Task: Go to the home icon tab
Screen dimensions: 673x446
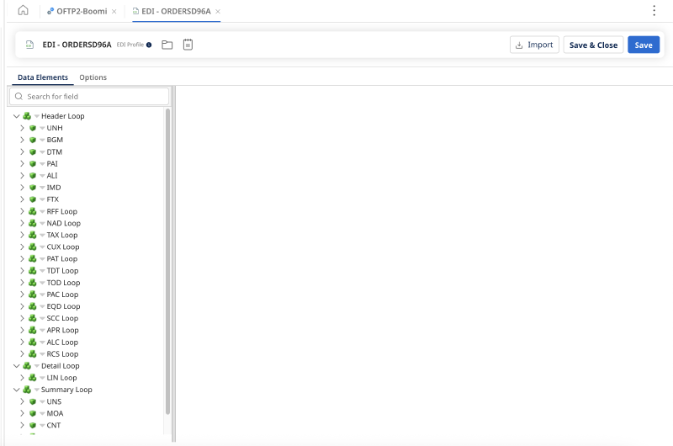Action: click(24, 10)
